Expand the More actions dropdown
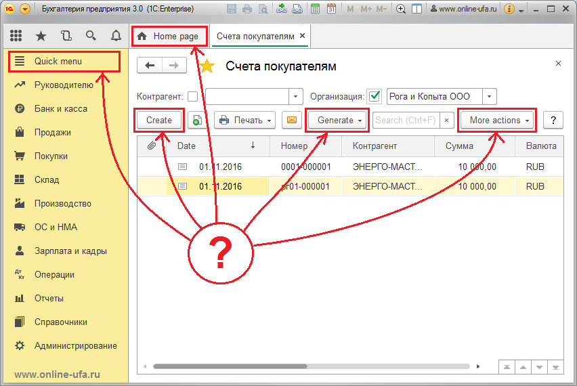Viewport: 577px width, 386px height. [497, 121]
